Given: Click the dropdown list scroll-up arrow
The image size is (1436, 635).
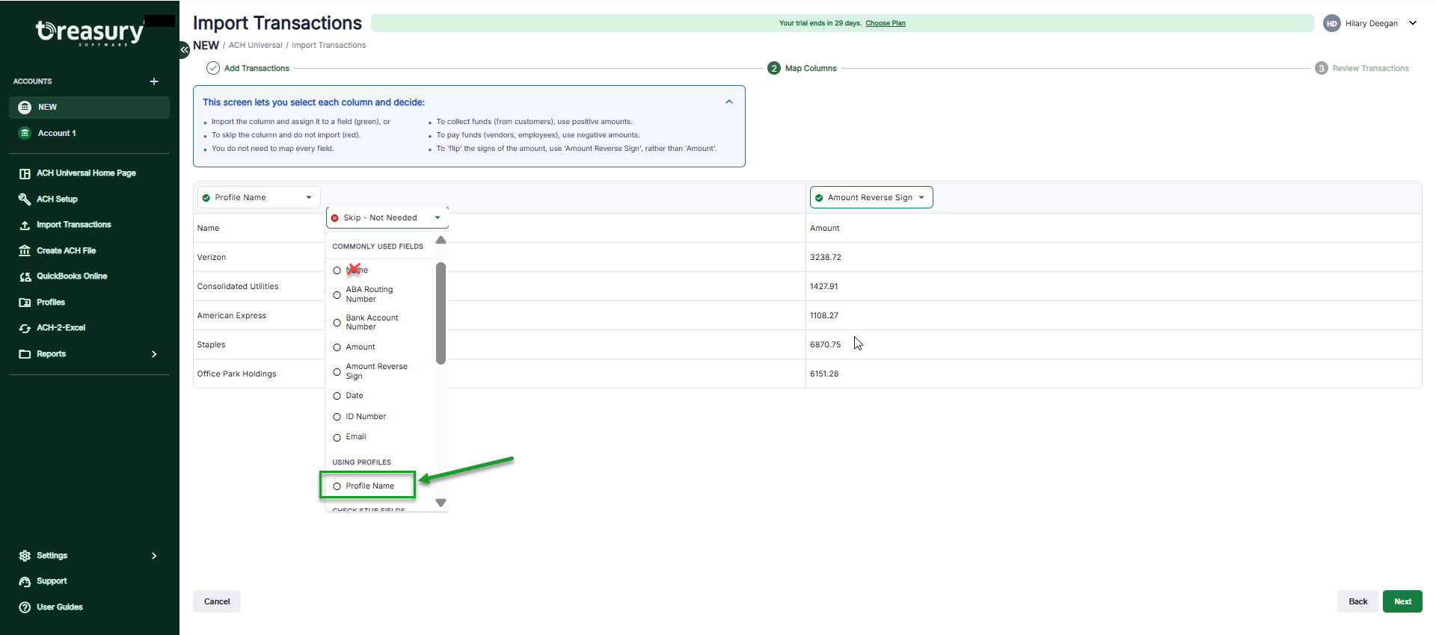Looking at the screenshot, I should (x=441, y=241).
